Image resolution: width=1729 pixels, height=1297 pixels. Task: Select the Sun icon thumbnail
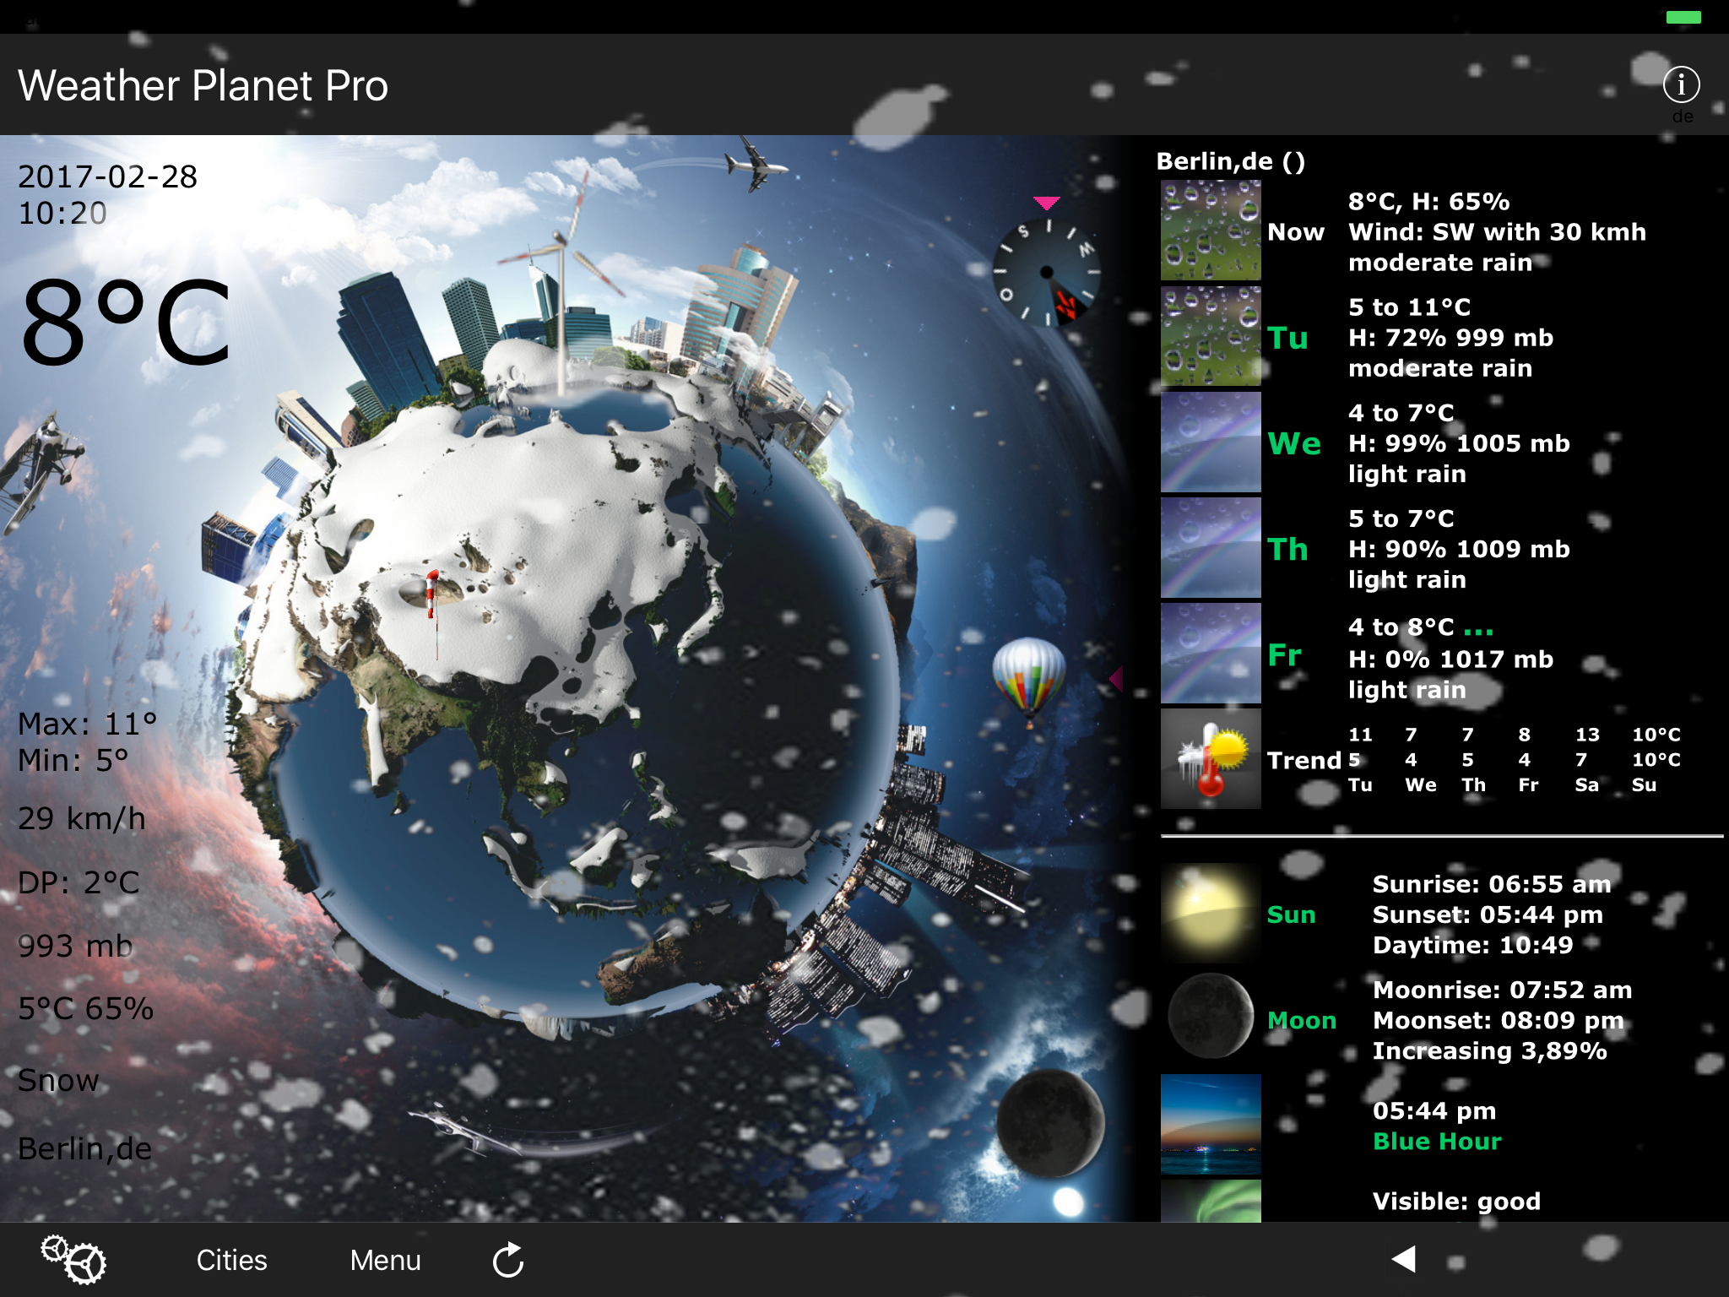[x=1210, y=914]
